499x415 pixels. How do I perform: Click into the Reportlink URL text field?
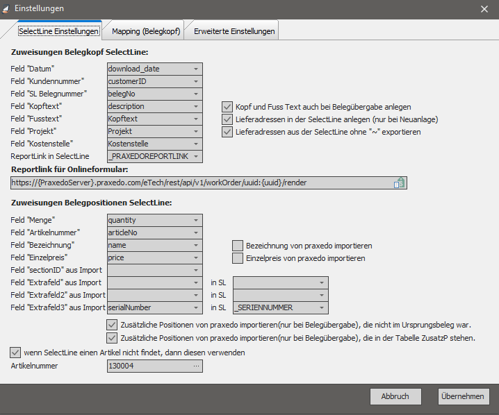click(202, 183)
